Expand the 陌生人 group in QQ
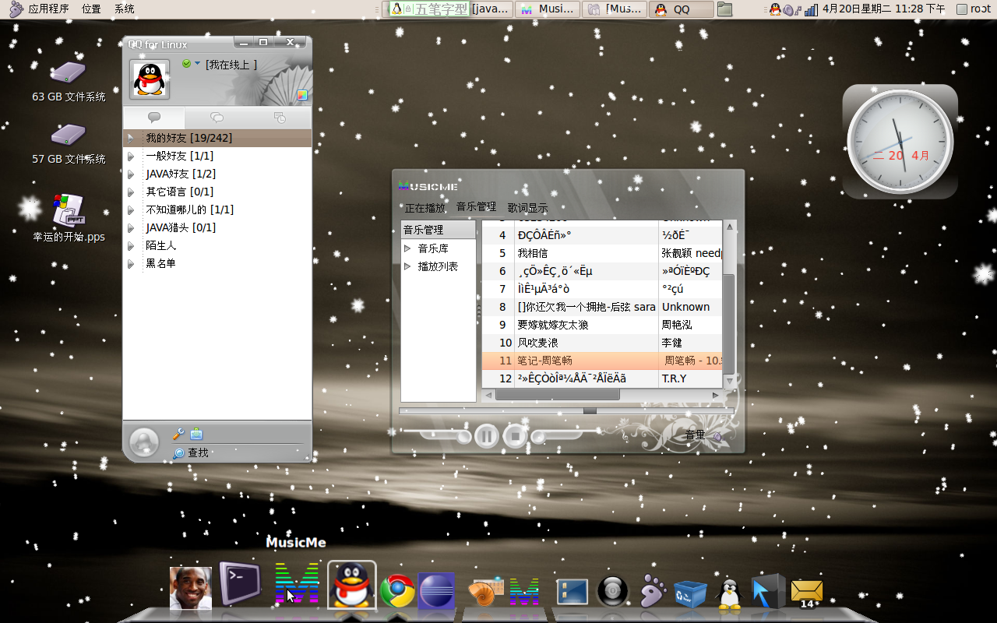997x623 pixels. 131,245
